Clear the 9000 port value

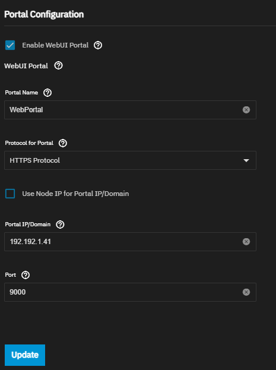tap(246, 292)
